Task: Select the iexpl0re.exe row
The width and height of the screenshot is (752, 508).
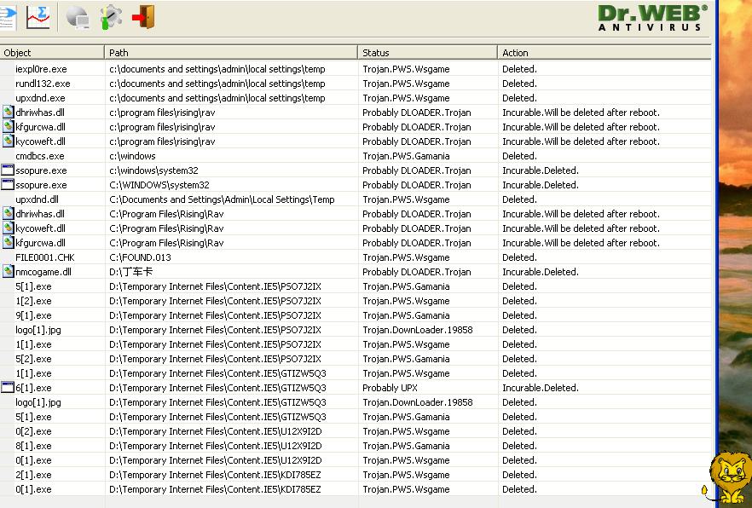Action: pyautogui.click(x=41, y=69)
